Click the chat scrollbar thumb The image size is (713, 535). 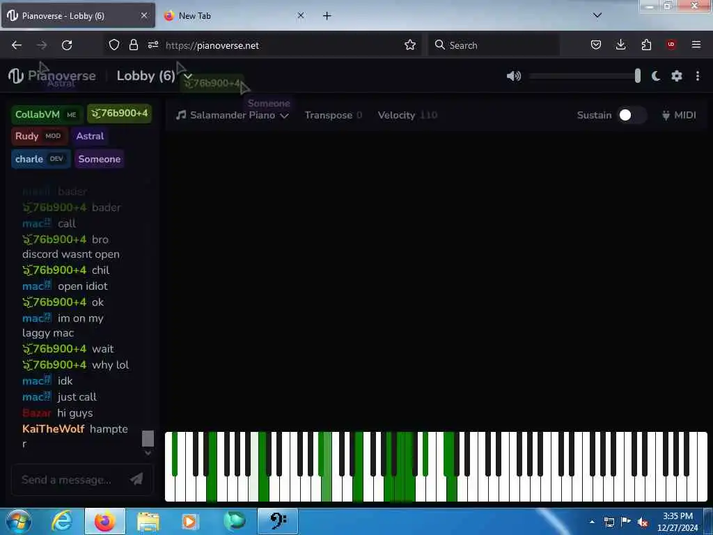point(148,439)
